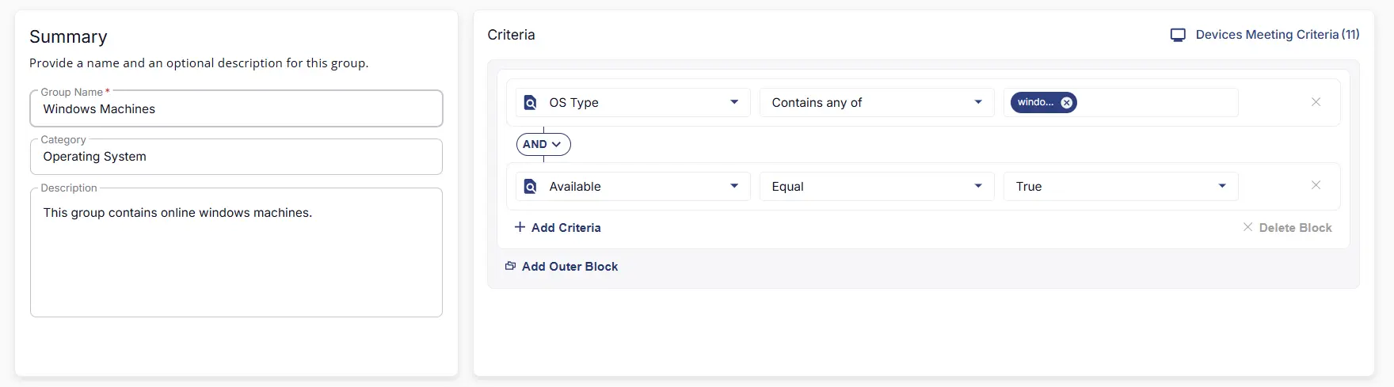1394x387 pixels.
Task: Remove the 'windo...' chip value
Action: pos(1067,103)
